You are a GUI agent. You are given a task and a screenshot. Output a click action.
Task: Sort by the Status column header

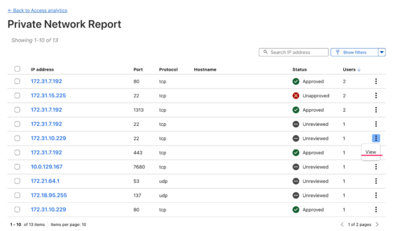coord(300,69)
